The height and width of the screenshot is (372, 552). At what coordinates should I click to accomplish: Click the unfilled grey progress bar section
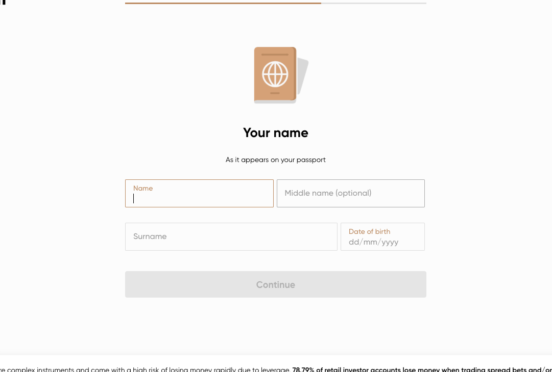click(x=373, y=3)
